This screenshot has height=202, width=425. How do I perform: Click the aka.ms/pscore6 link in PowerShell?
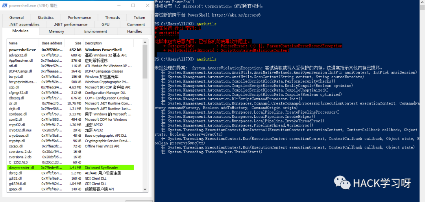click(236, 15)
